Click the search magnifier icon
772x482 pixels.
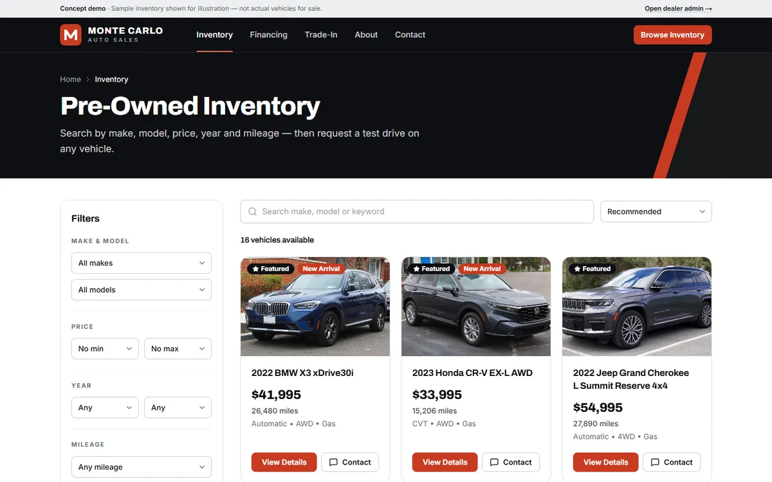(x=252, y=211)
